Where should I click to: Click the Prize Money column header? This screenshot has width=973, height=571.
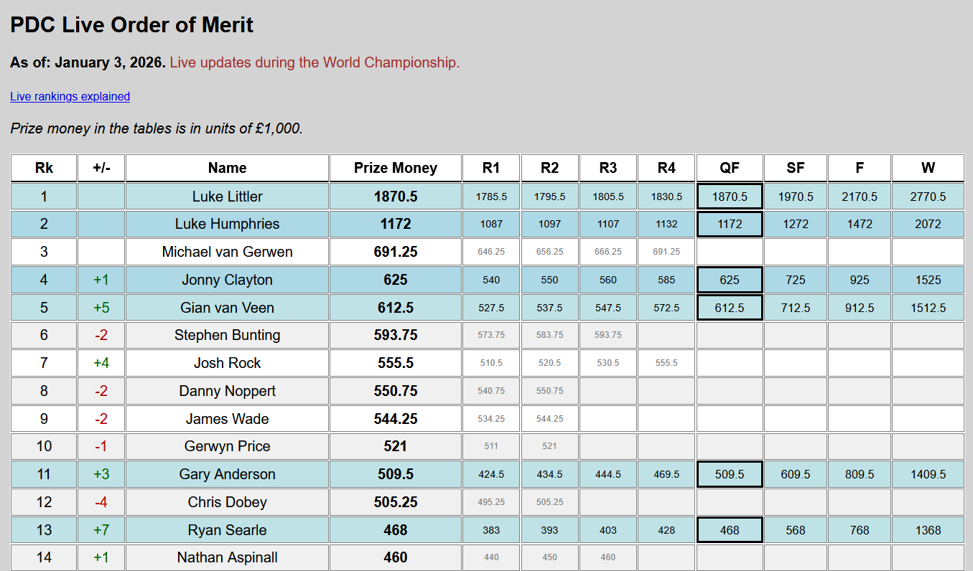(x=395, y=168)
